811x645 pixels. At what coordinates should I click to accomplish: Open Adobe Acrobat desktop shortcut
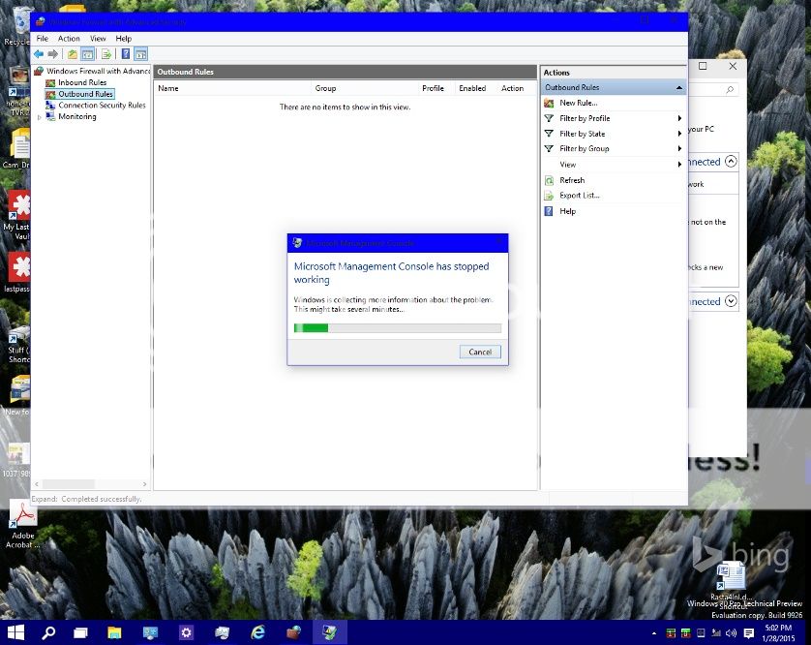coord(22,523)
